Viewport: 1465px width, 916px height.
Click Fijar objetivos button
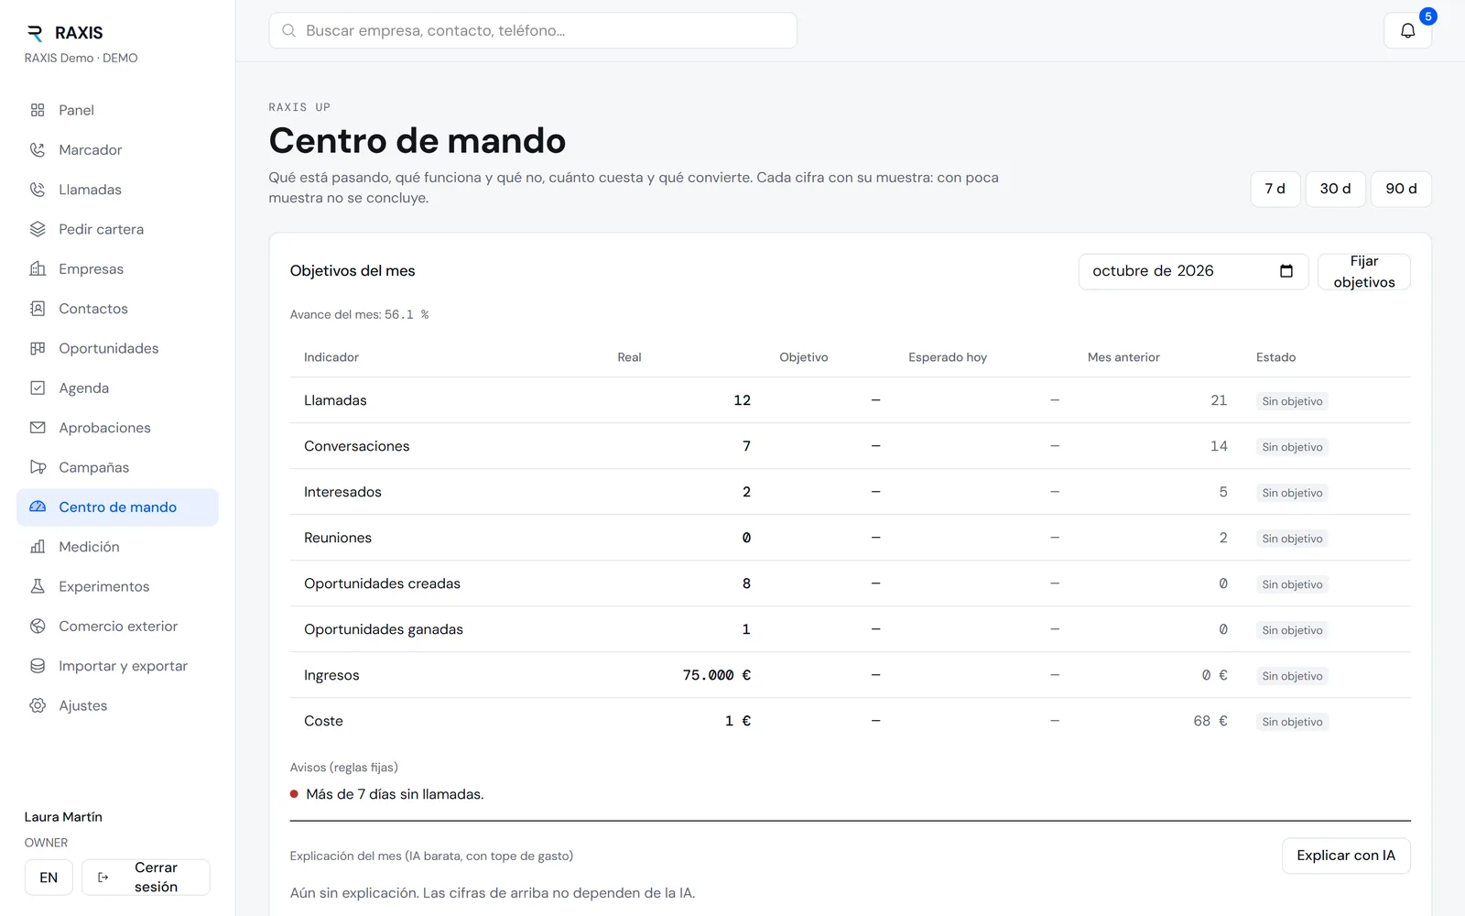click(1363, 271)
